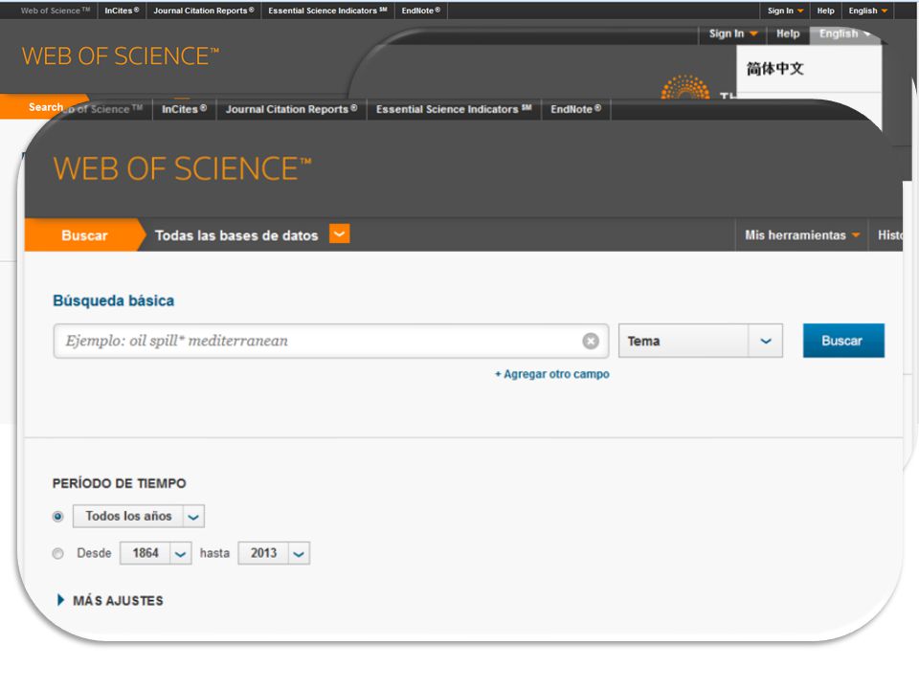The image size is (919, 689).
Task: Click EndNote in the back window top bar
Action: tap(421, 11)
